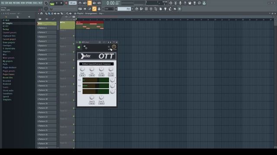Open the HELP menu
This screenshot has width=277, height=155.
[x=40, y=3]
